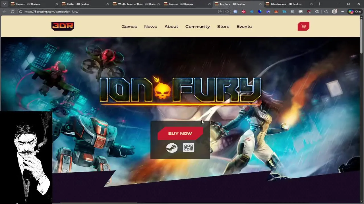The width and height of the screenshot is (364, 204).
Task: Click the browser back arrow
Action: coord(4,12)
